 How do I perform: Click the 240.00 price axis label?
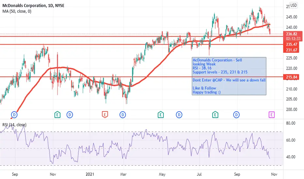[292, 27]
